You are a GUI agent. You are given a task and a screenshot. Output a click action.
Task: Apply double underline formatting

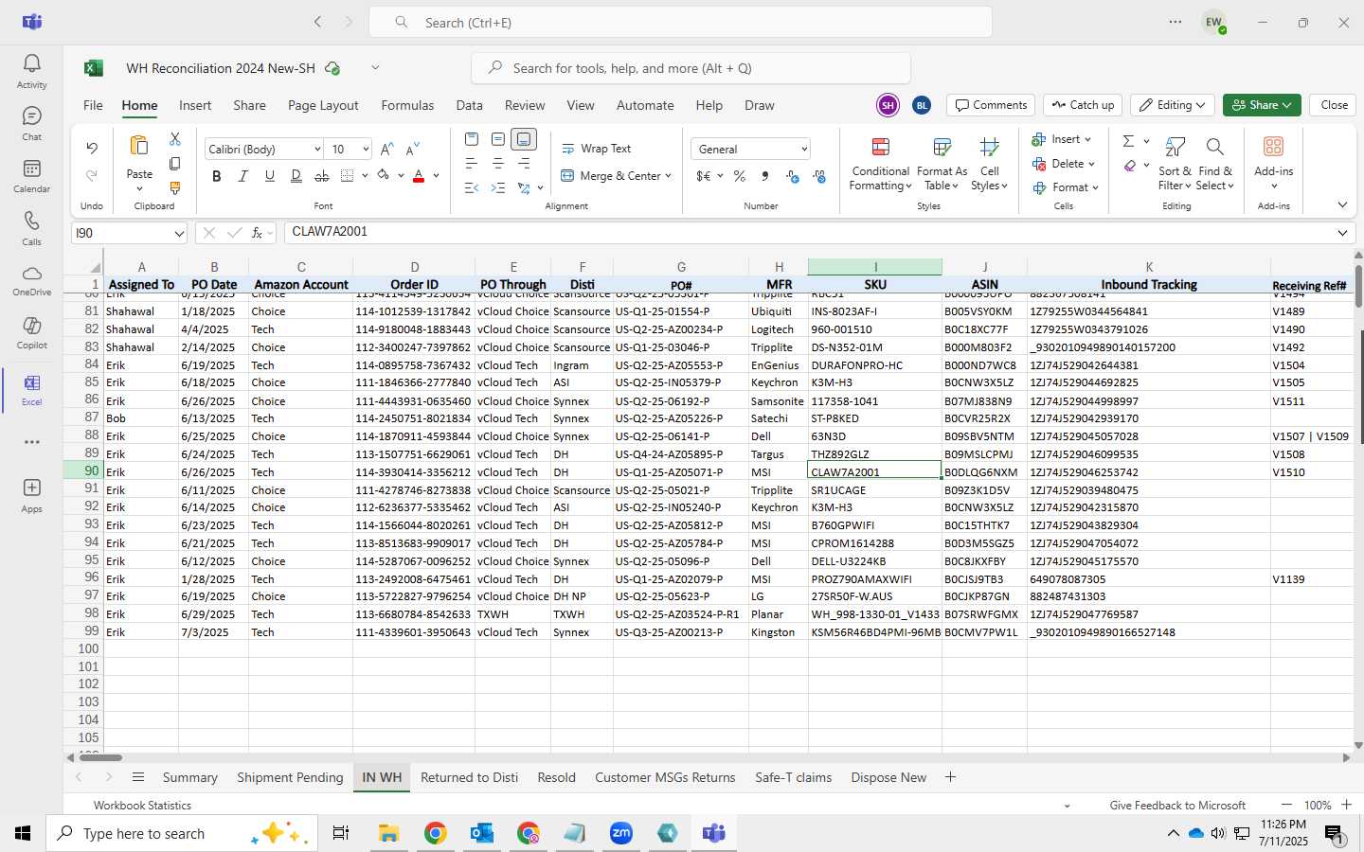296,176
